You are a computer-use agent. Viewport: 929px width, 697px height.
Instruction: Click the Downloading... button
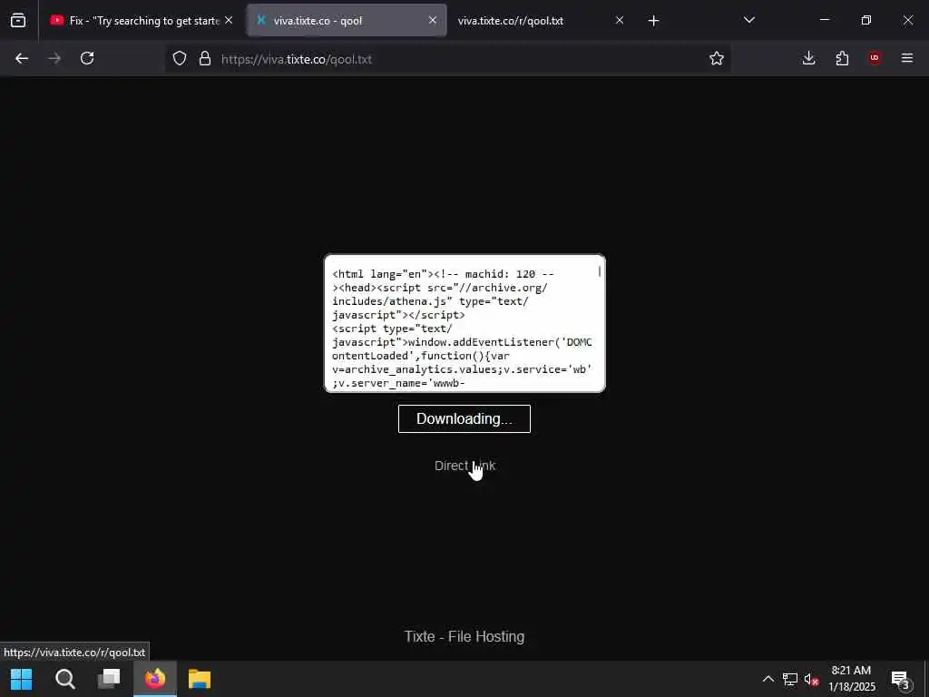click(464, 419)
